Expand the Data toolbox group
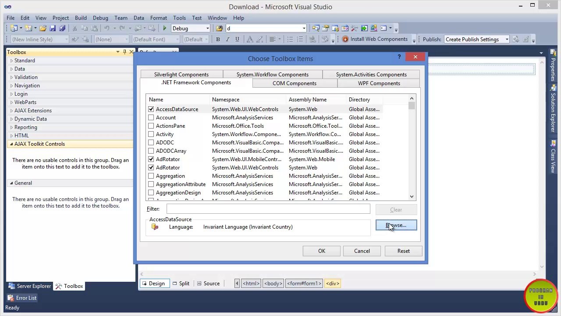The height and width of the screenshot is (316, 561). pyautogui.click(x=11, y=69)
